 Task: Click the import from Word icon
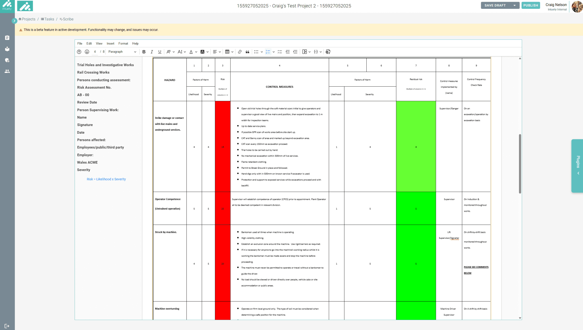coord(328,52)
